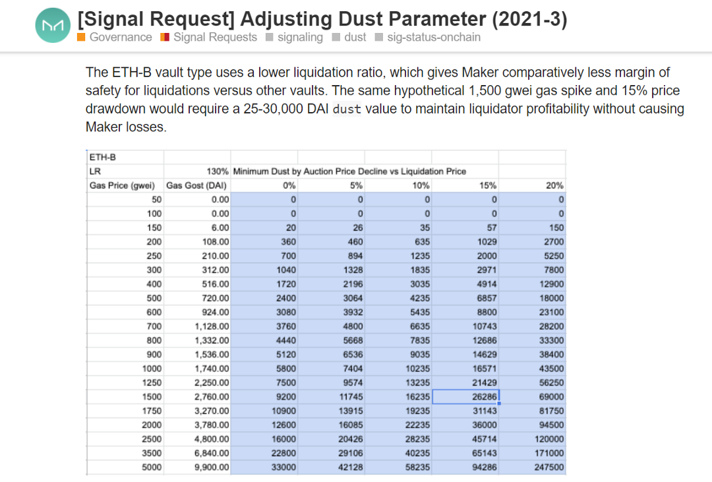The height and width of the screenshot is (482, 712).
Task: Click the Gas Price (gwei) column header
Action: (x=125, y=185)
